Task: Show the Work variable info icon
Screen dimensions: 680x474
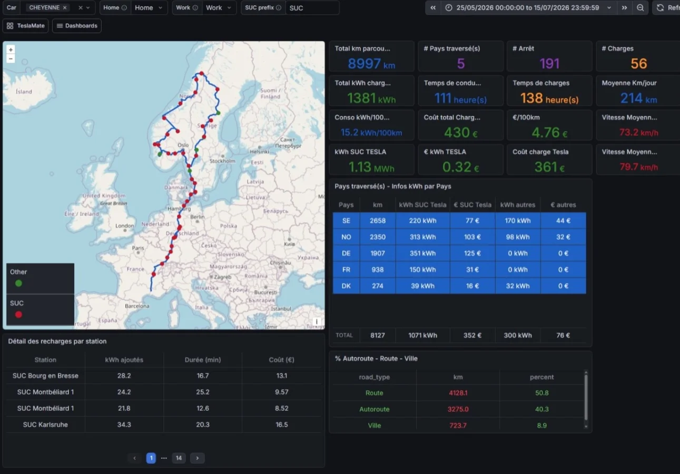Action: [195, 8]
